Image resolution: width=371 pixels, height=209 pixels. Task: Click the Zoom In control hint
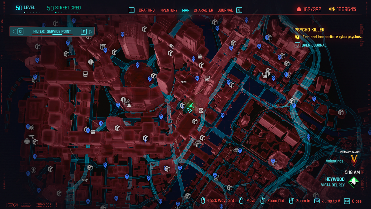point(303,201)
